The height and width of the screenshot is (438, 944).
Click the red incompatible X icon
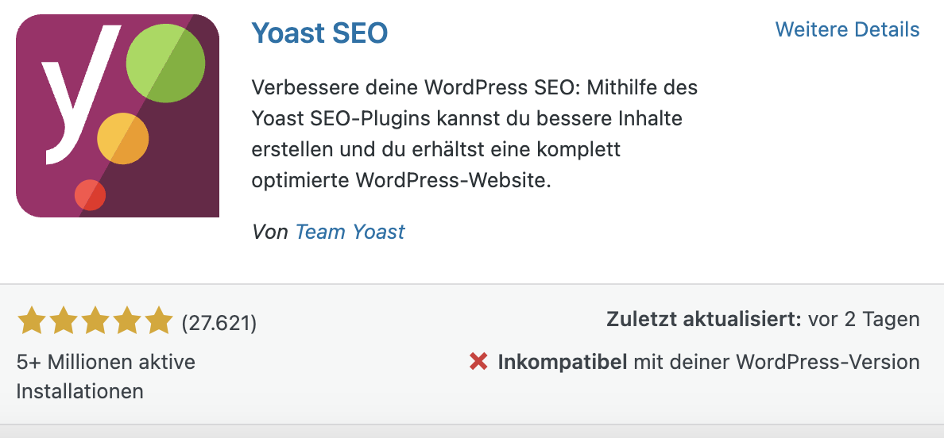coord(478,362)
